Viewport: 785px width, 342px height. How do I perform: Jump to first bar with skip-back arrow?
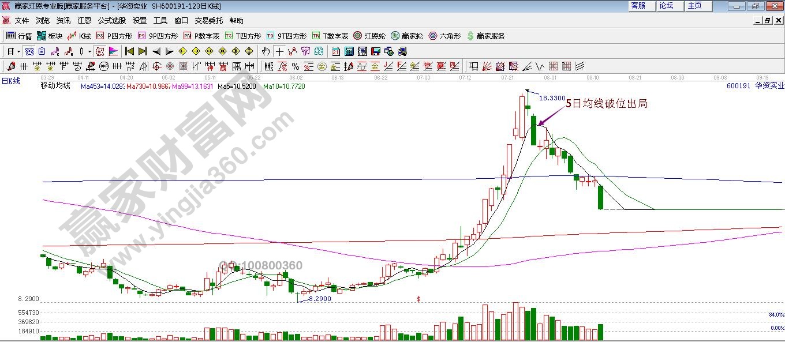click(129, 51)
